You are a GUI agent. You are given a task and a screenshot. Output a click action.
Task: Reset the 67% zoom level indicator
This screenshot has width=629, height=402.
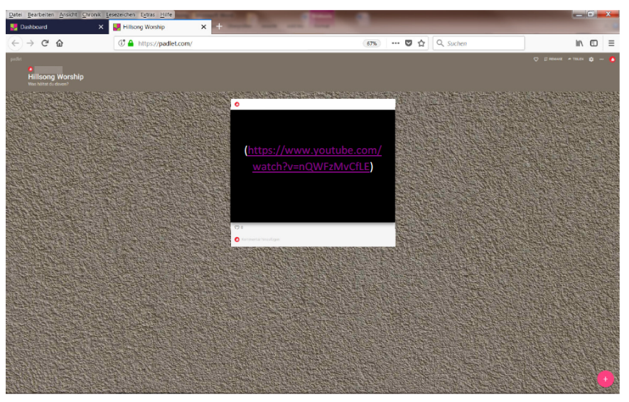pyautogui.click(x=372, y=43)
